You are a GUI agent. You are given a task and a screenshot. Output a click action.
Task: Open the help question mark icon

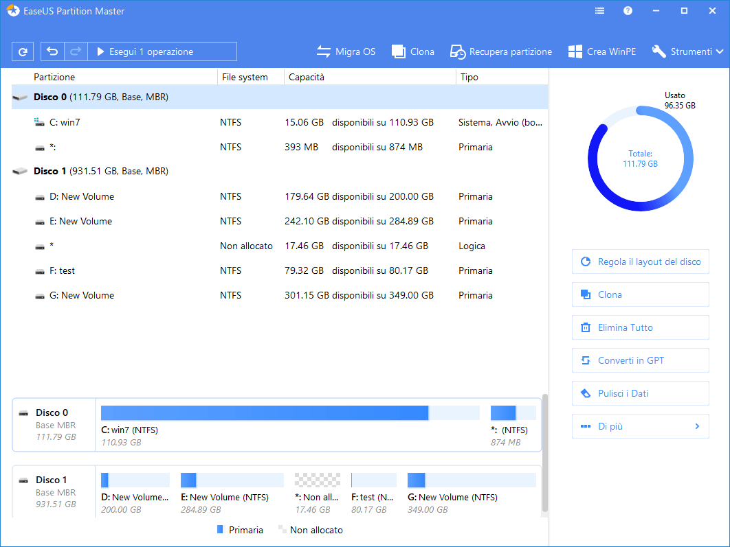[x=628, y=11]
